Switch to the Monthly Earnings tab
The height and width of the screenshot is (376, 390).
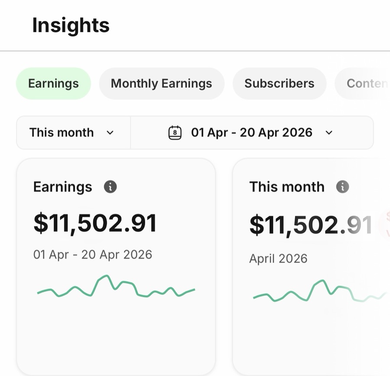(x=162, y=83)
